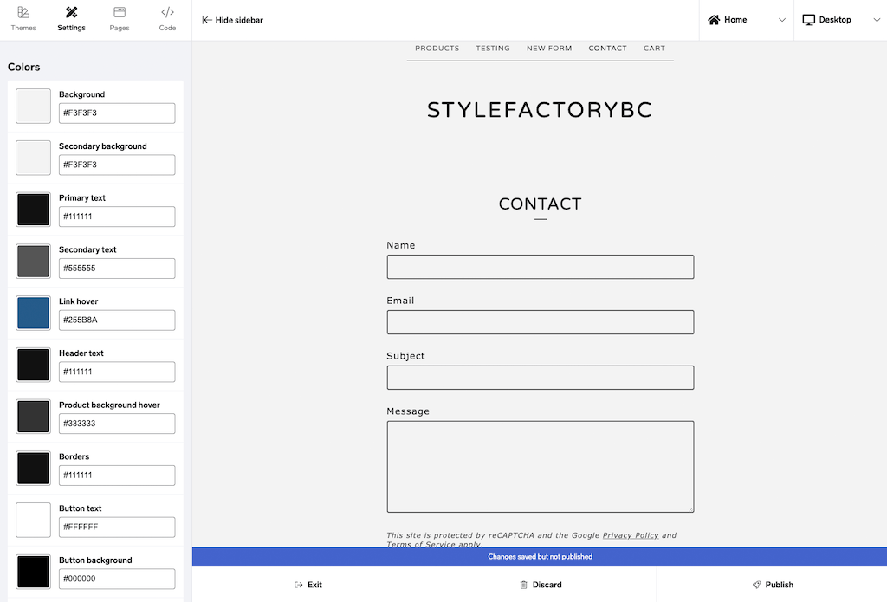Click the Email input in contact form
Screen dimensions: 887x602
coord(541,322)
